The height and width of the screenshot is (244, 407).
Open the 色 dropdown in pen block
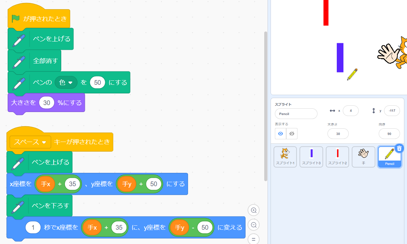tap(66, 82)
